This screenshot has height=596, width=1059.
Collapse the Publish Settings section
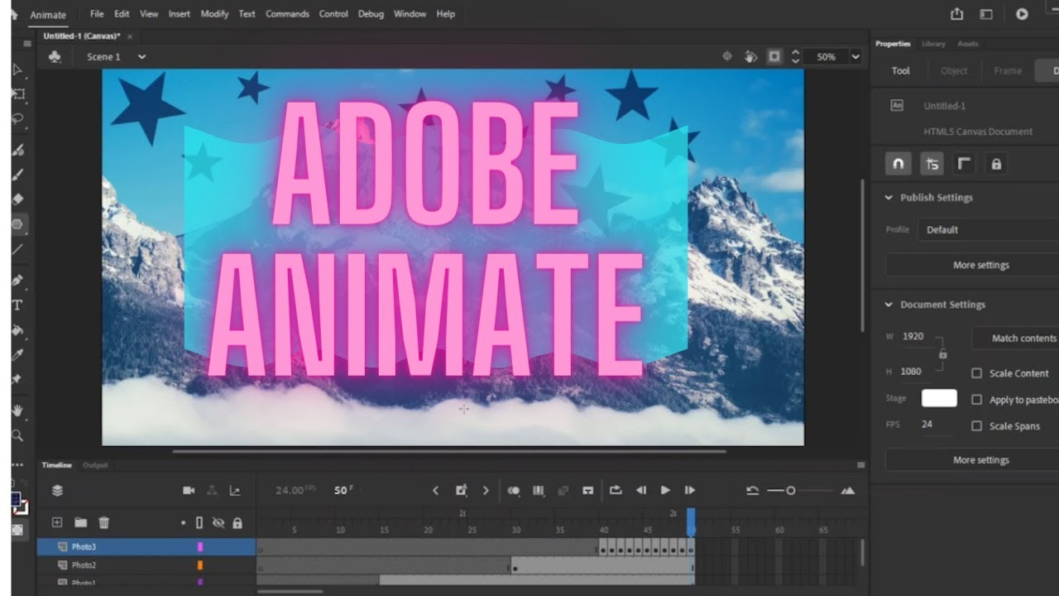tap(889, 198)
